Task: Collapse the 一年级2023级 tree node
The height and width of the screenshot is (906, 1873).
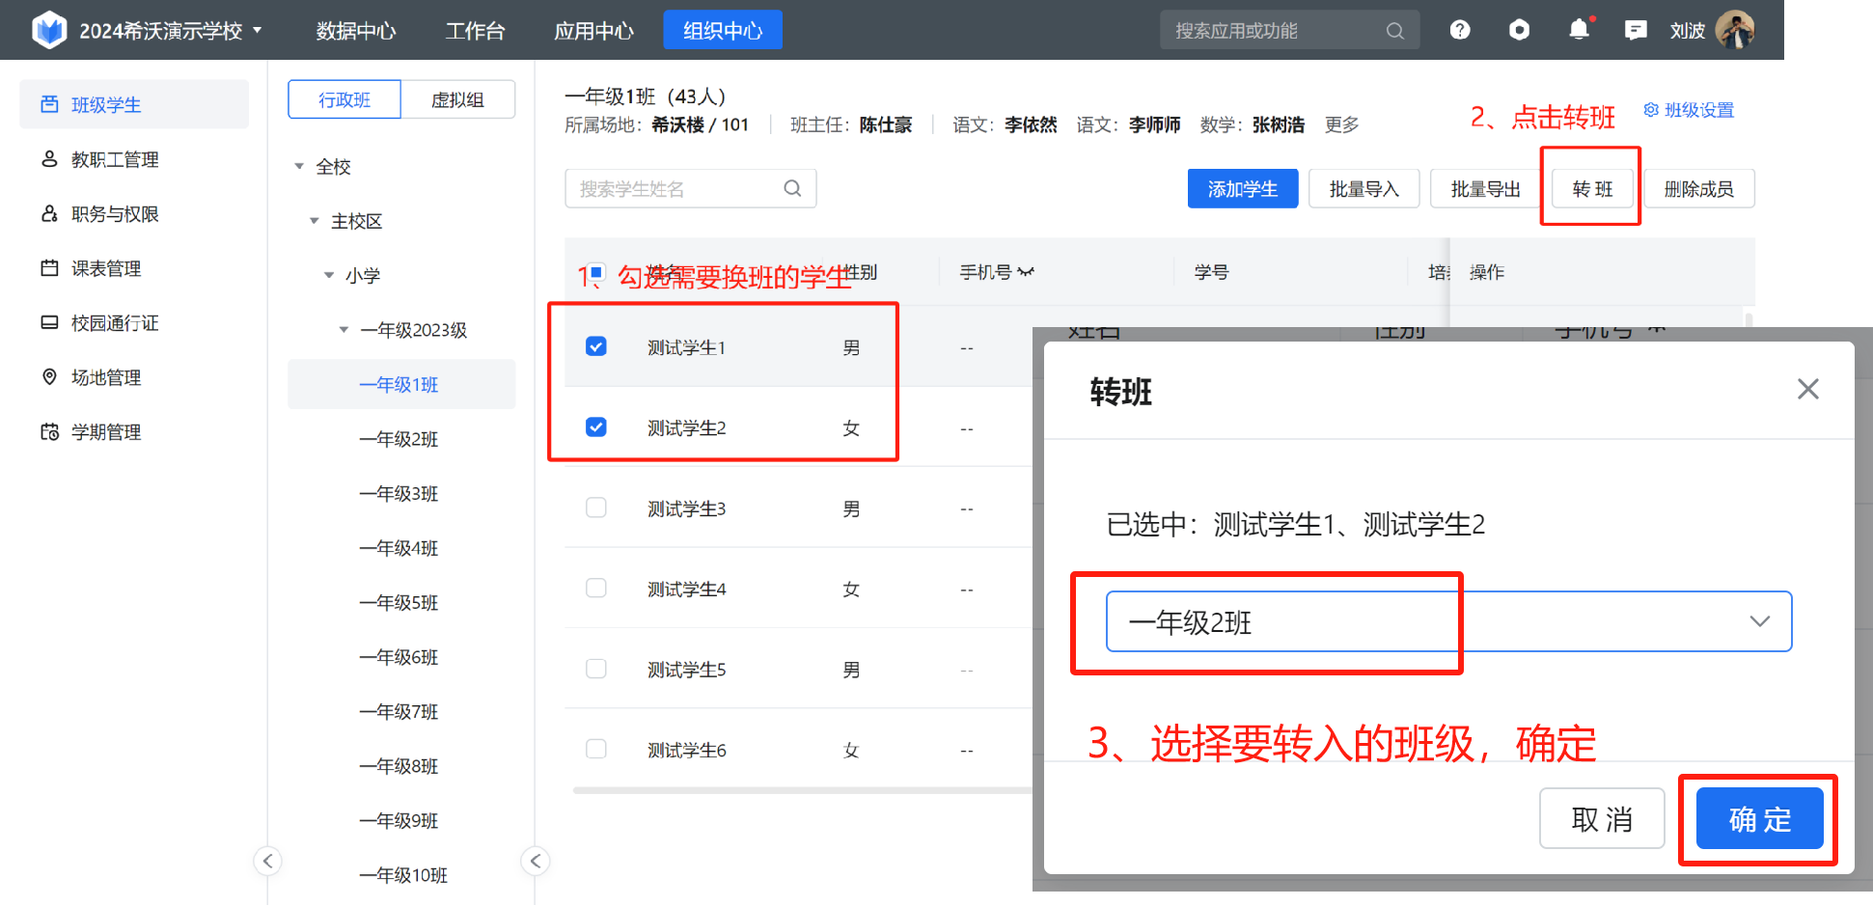Action: [344, 330]
